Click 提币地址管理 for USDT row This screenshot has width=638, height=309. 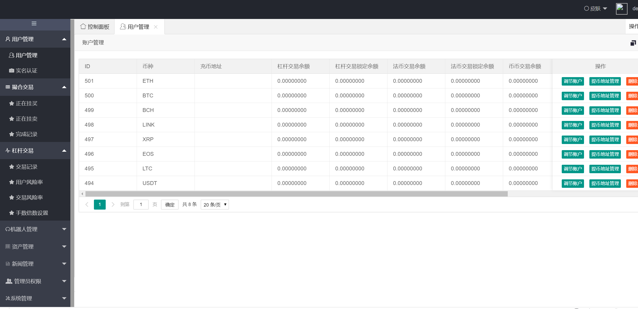click(x=605, y=183)
